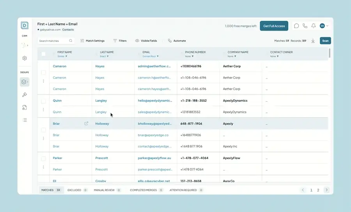Select the Dedupe layers icon in sidebar
Viewport: 351px width, 212px height.
(25, 82)
